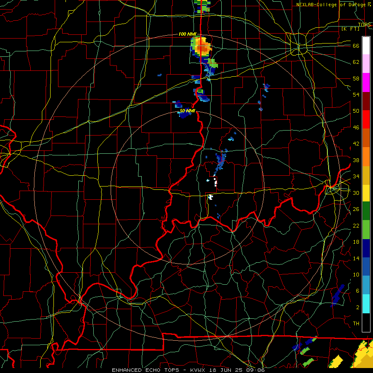
Task: Click the 30 value on legend scale
Action: pyautogui.click(x=356, y=193)
